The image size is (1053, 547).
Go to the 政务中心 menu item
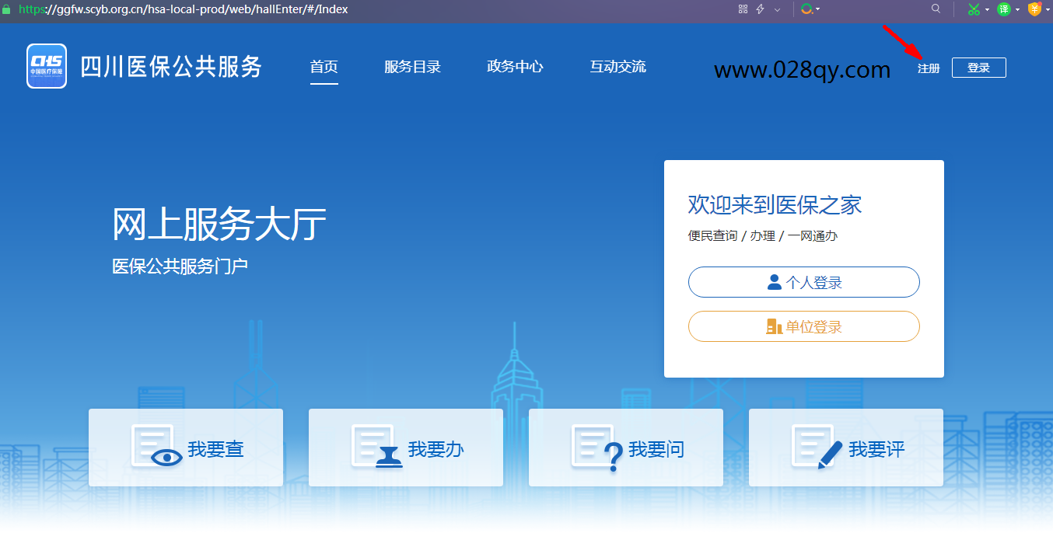click(515, 67)
